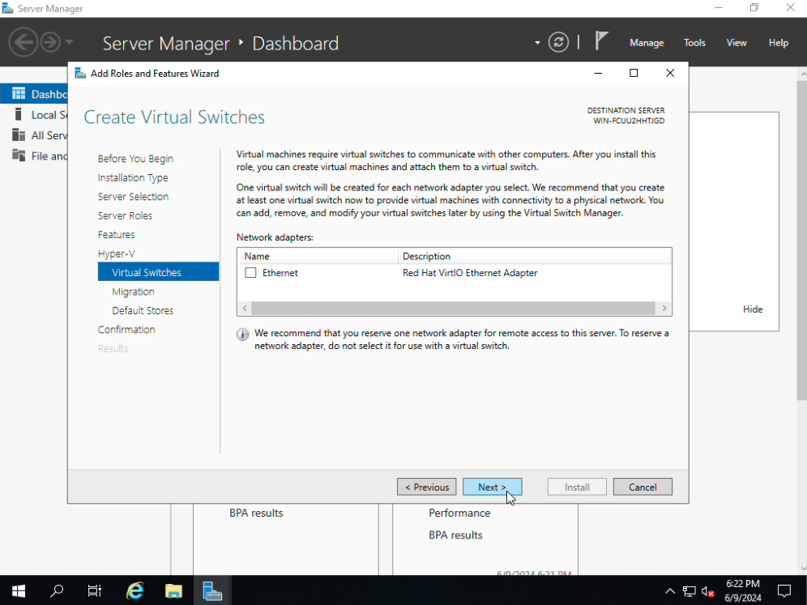Check the Ethernet network adapter checkbox
The image size is (807, 605).
click(250, 273)
